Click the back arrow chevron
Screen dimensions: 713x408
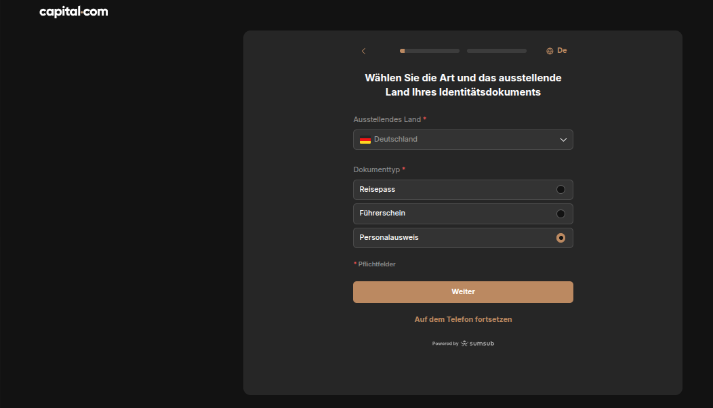click(363, 51)
